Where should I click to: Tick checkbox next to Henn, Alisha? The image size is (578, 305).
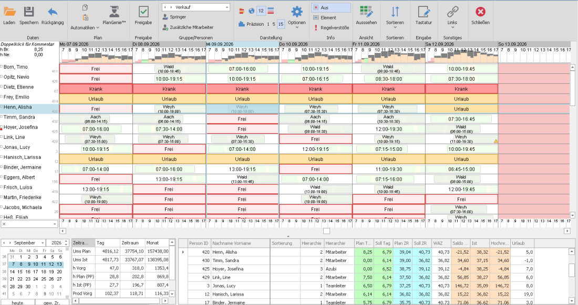2,106
